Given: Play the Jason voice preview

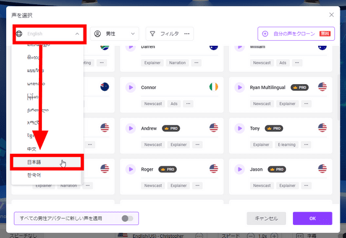Looking at the screenshot, I should 240,169.
